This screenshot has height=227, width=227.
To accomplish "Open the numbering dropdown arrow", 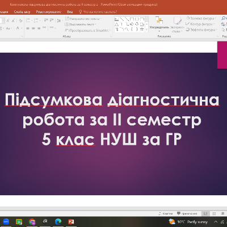I will pos(40,20).
